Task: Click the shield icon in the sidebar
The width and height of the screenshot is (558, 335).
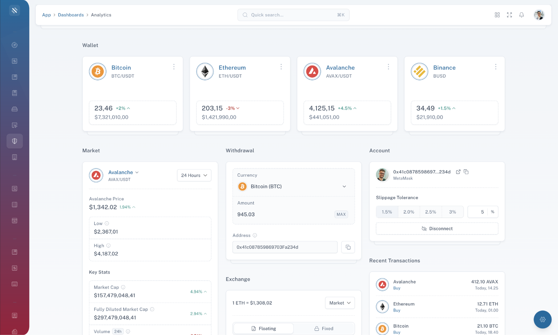Action: pyautogui.click(x=14, y=141)
